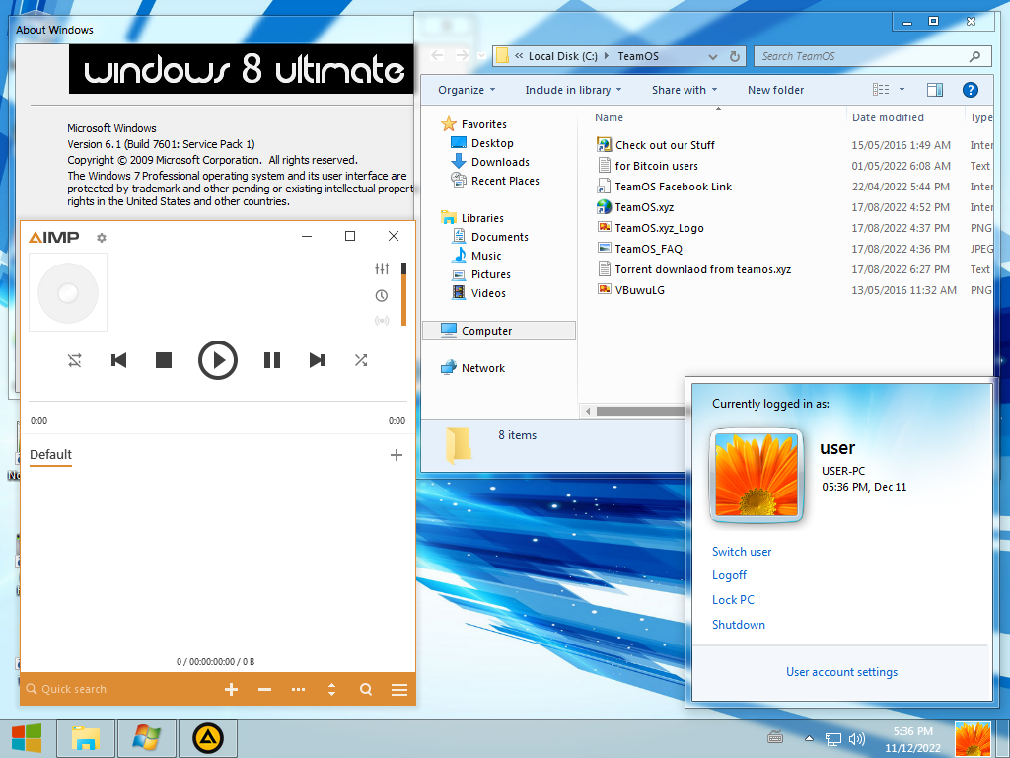Toggle shuffle mode in AIMP

point(361,360)
